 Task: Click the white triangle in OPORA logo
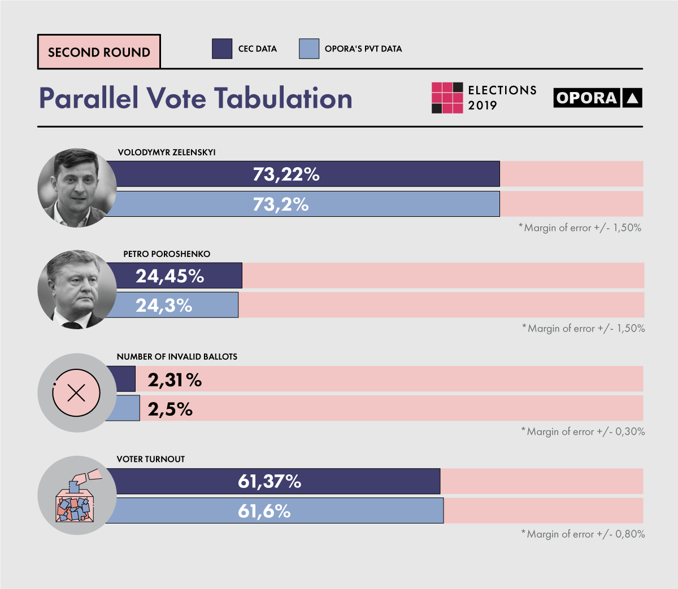(x=633, y=99)
